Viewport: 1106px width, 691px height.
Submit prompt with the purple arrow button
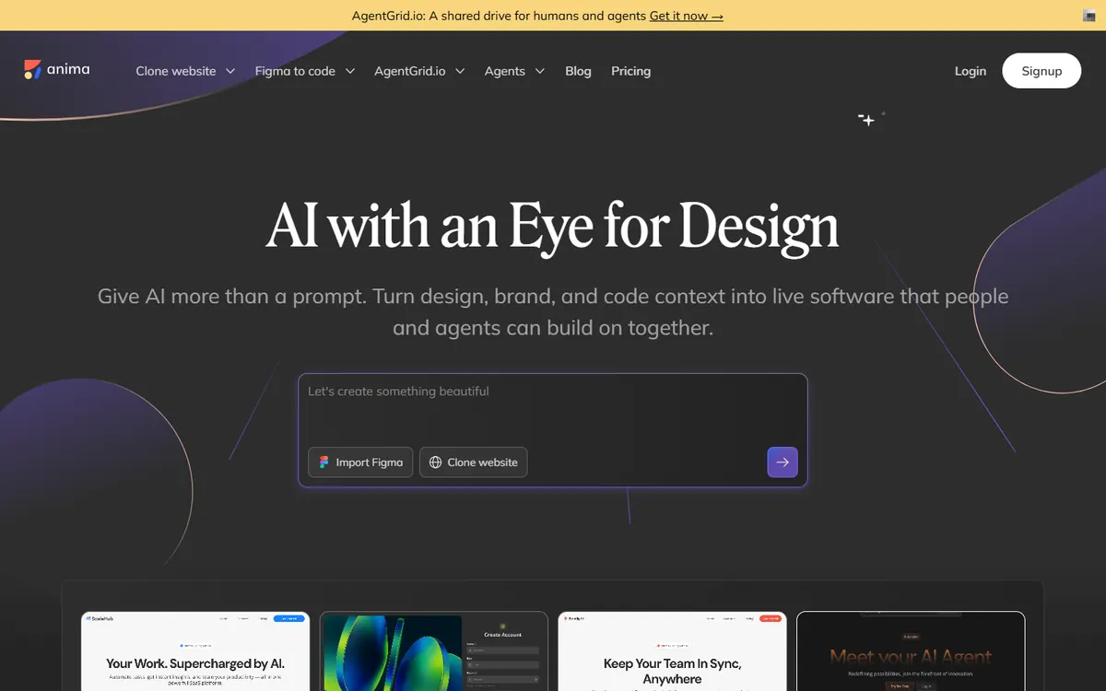coord(782,463)
